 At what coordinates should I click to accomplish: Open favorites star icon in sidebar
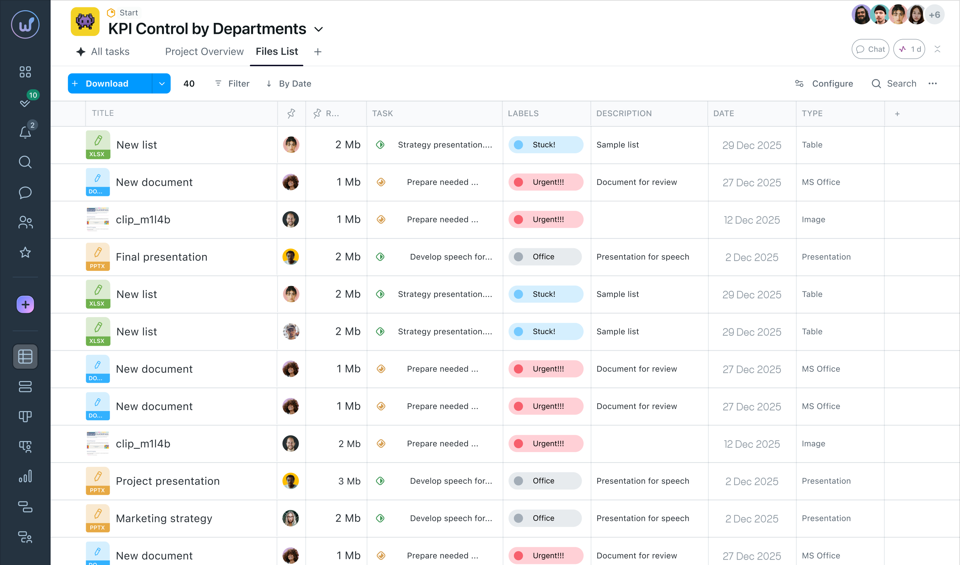click(25, 252)
